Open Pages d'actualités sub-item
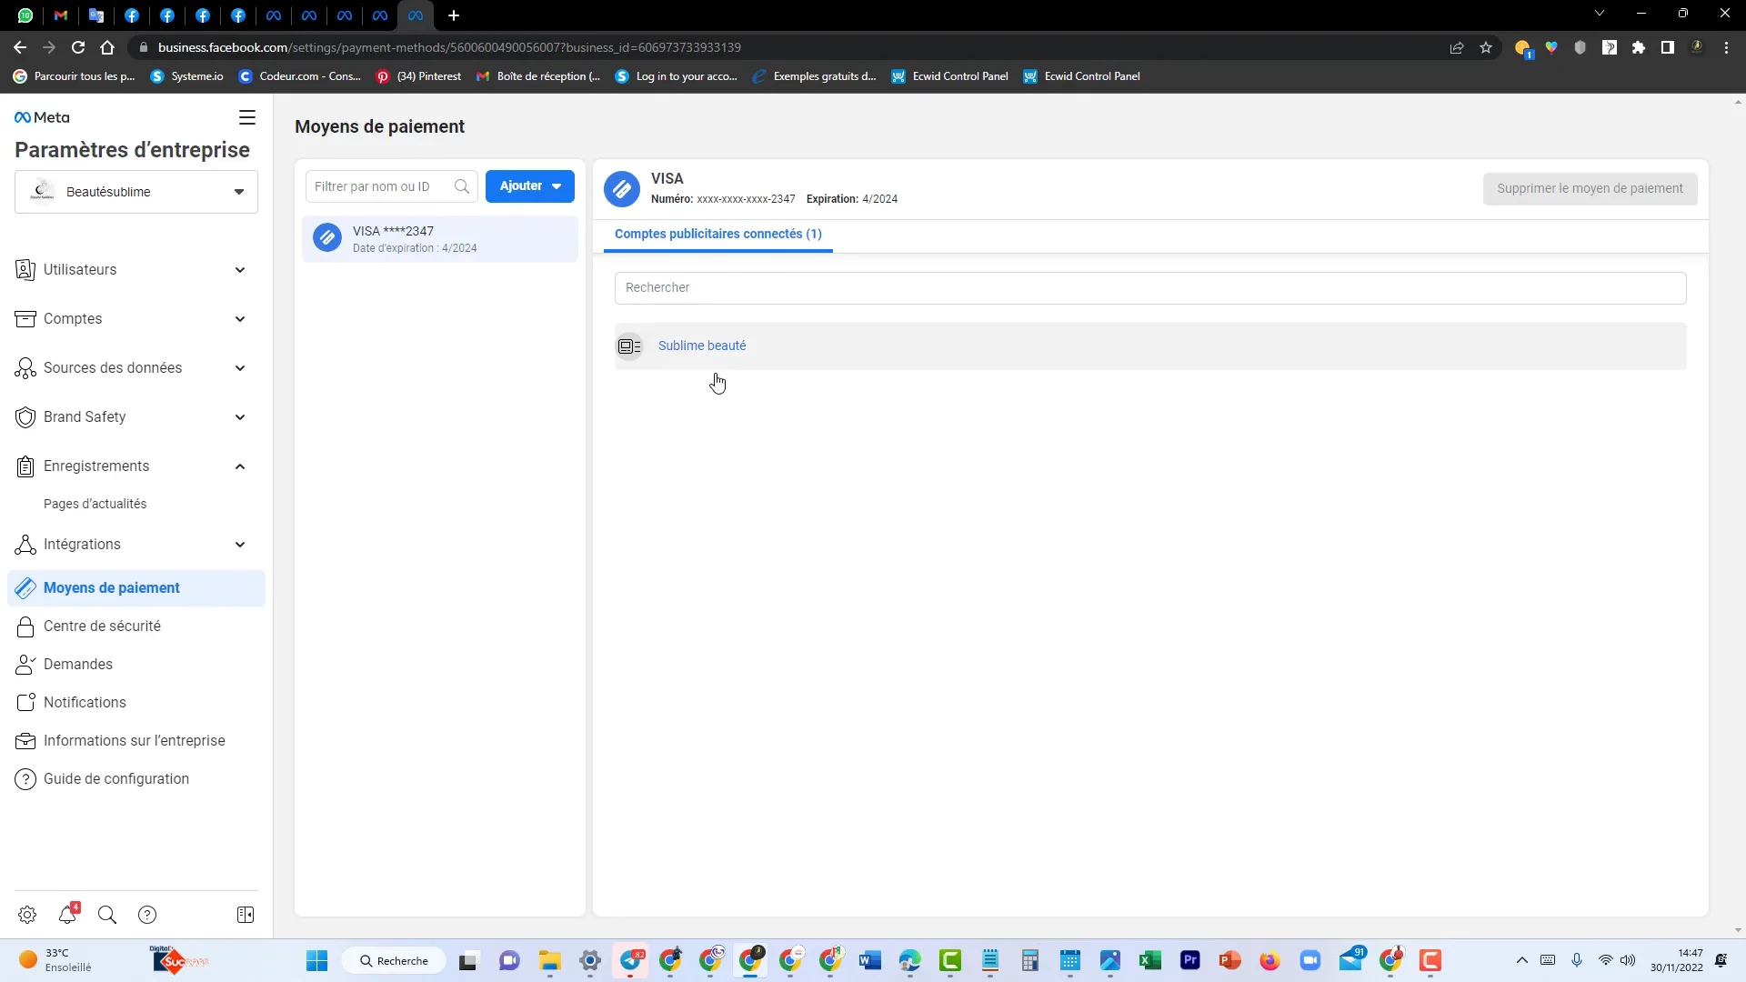 point(95,504)
